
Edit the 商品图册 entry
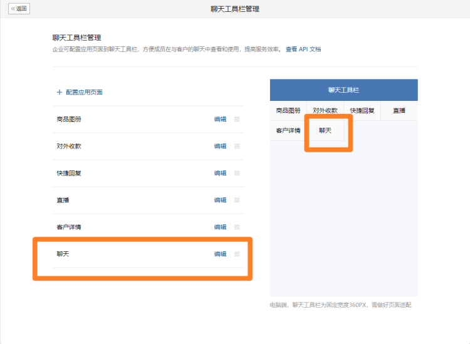(220, 119)
